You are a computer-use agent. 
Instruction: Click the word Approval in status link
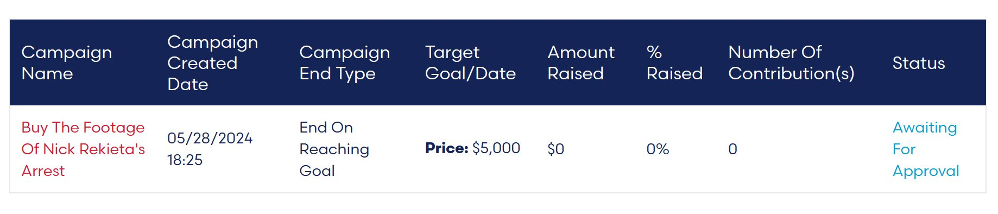[x=926, y=171]
